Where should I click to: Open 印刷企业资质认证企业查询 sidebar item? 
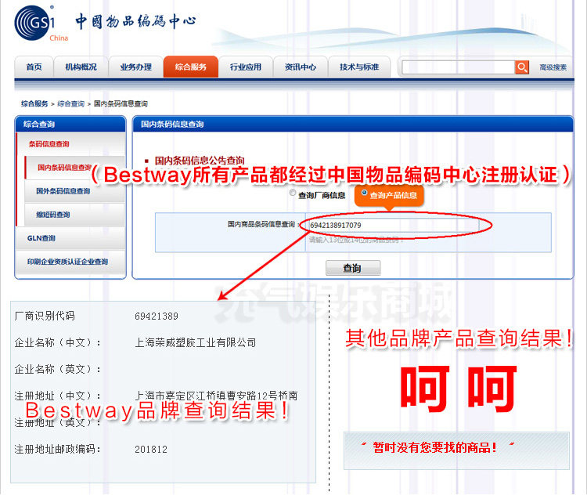(x=67, y=262)
